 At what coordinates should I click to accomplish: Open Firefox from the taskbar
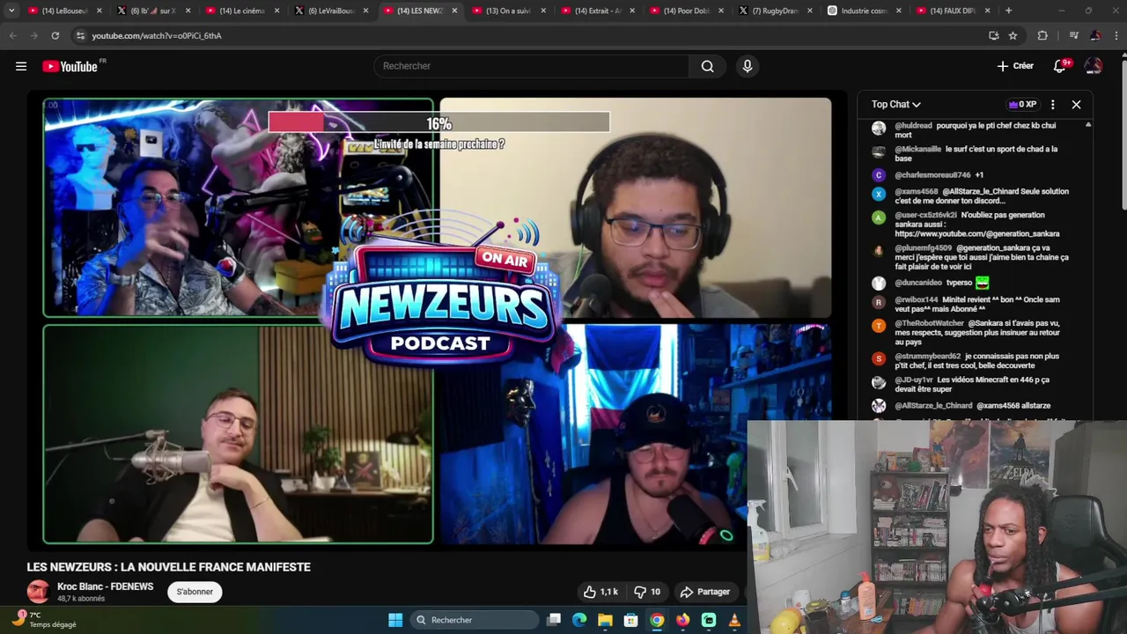(x=683, y=620)
